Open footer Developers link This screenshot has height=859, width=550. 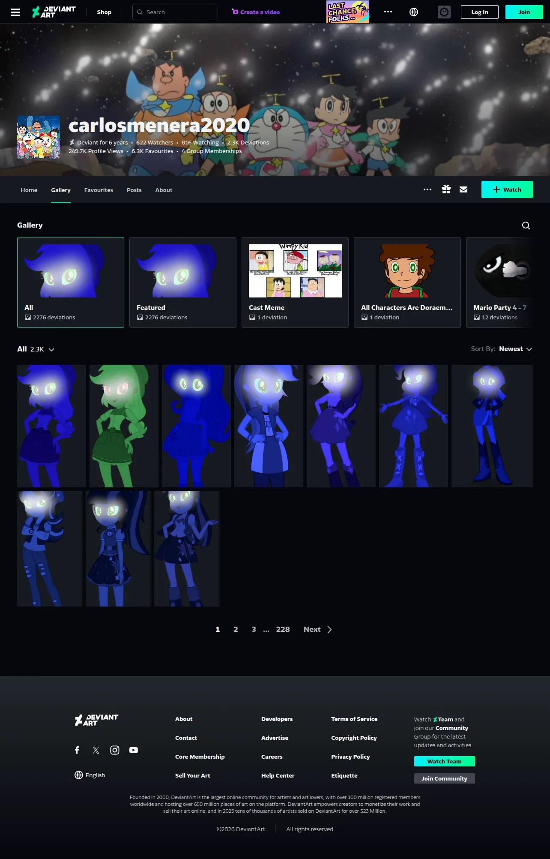(x=277, y=719)
